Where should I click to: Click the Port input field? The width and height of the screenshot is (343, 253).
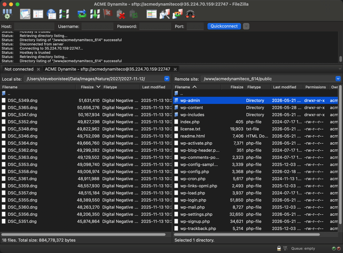click(195, 26)
